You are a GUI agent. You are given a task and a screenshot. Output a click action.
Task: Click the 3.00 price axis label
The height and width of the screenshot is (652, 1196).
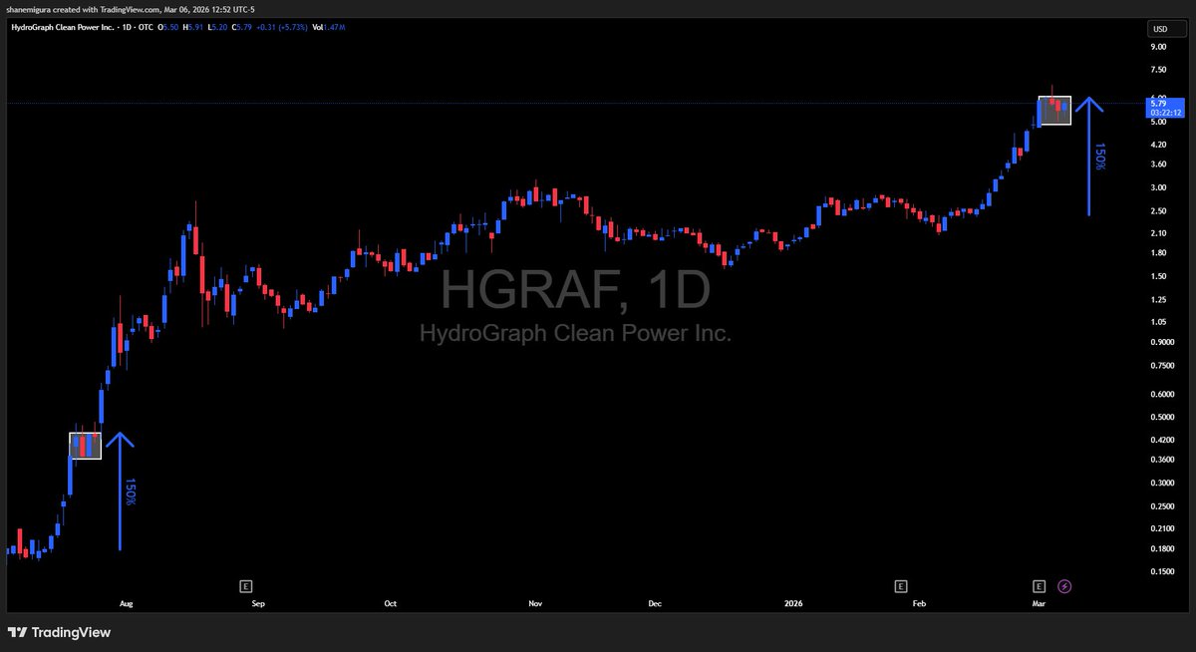[x=1158, y=187]
